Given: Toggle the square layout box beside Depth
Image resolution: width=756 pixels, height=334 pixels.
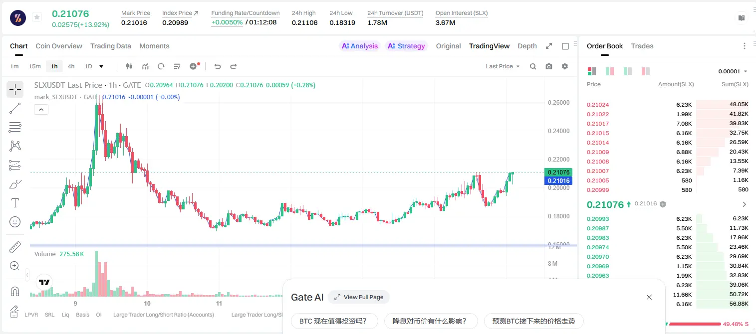Looking at the screenshot, I should [x=565, y=46].
